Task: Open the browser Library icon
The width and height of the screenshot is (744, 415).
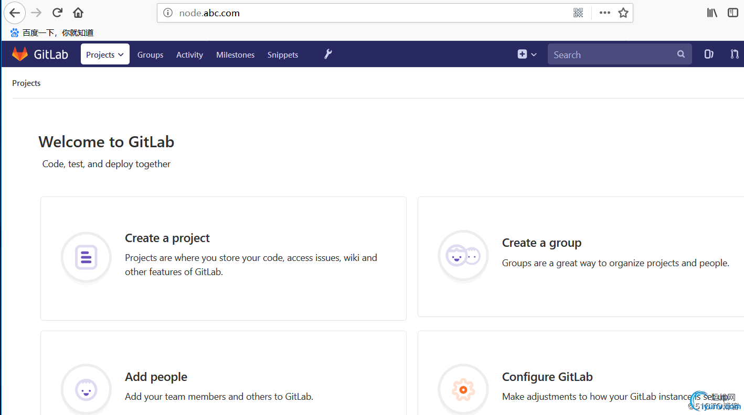Action: click(x=712, y=13)
